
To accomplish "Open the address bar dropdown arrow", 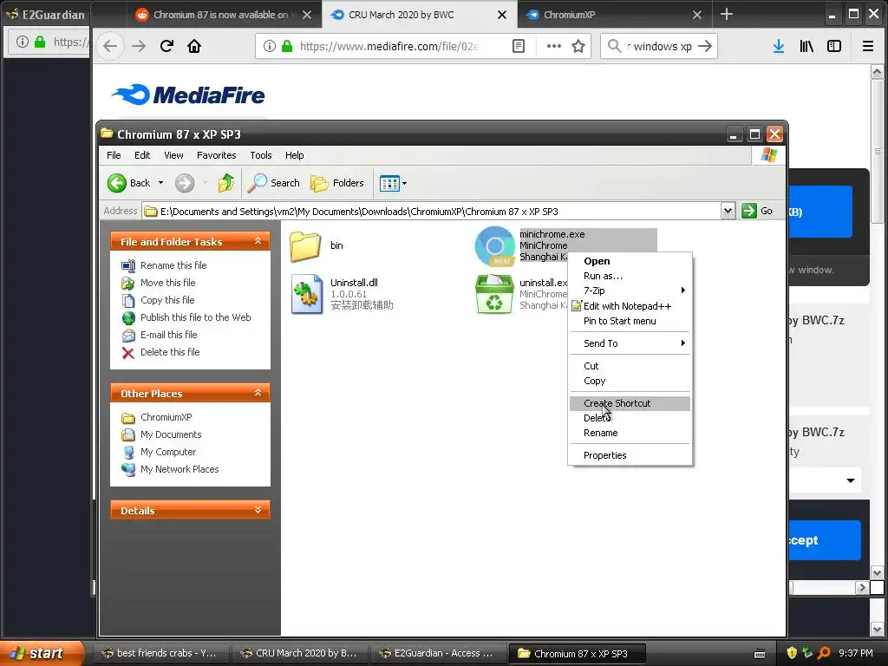I will tap(728, 212).
